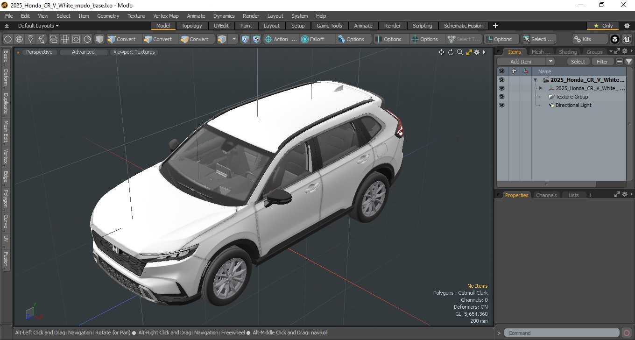Switch to the Paint layout tab
The width and height of the screenshot is (635, 340).
[246, 26]
